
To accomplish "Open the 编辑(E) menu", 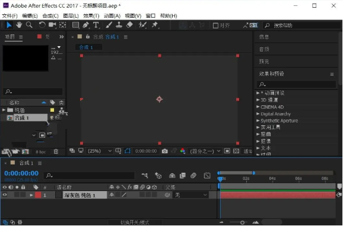I will [30, 16].
